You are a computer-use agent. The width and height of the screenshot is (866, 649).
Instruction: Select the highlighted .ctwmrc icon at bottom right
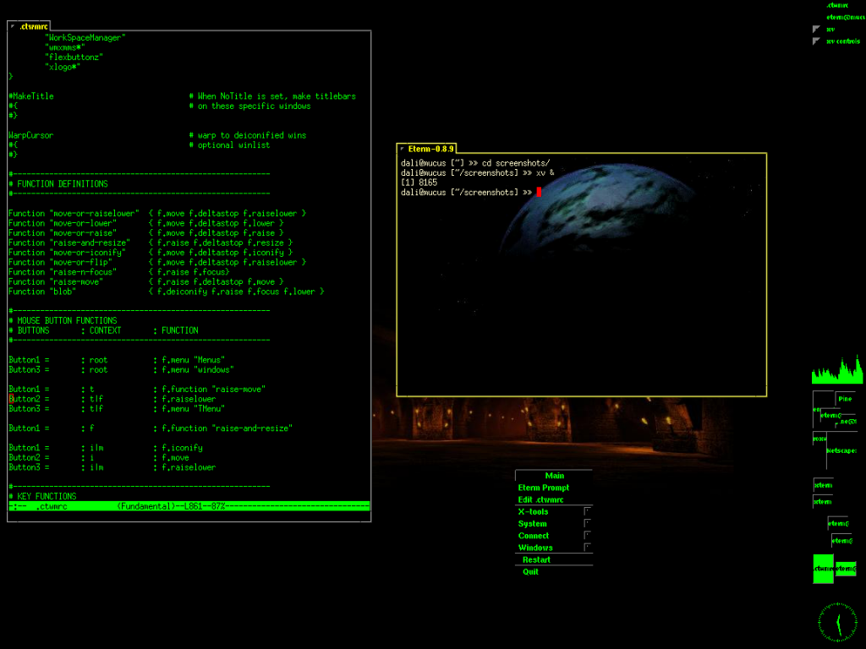[823, 568]
